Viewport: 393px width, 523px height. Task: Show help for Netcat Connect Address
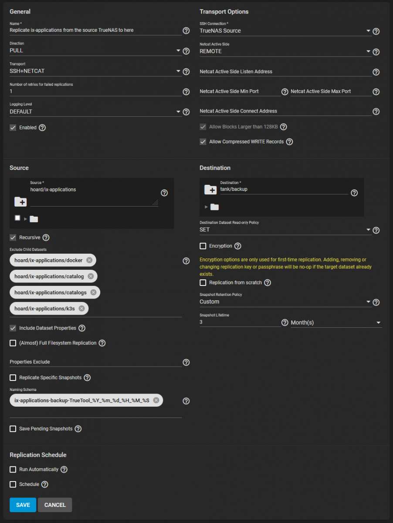point(376,112)
